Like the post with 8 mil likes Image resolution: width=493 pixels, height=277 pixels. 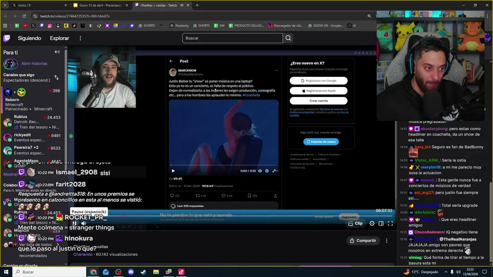pos(226,195)
